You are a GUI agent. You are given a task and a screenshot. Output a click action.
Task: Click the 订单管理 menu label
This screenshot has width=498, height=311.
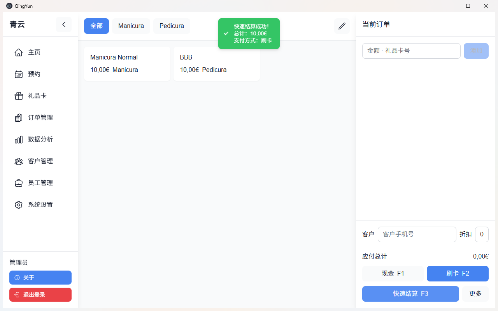40,118
